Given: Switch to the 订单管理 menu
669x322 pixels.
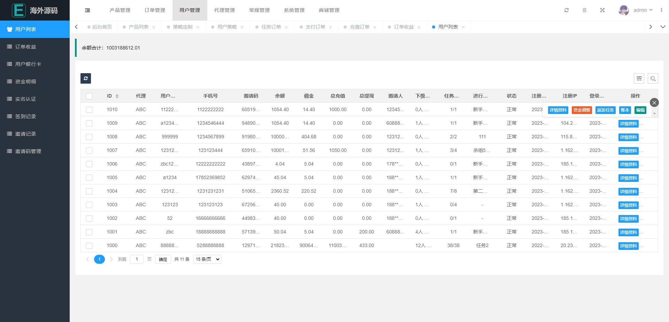Looking at the screenshot, I should 154,10.
